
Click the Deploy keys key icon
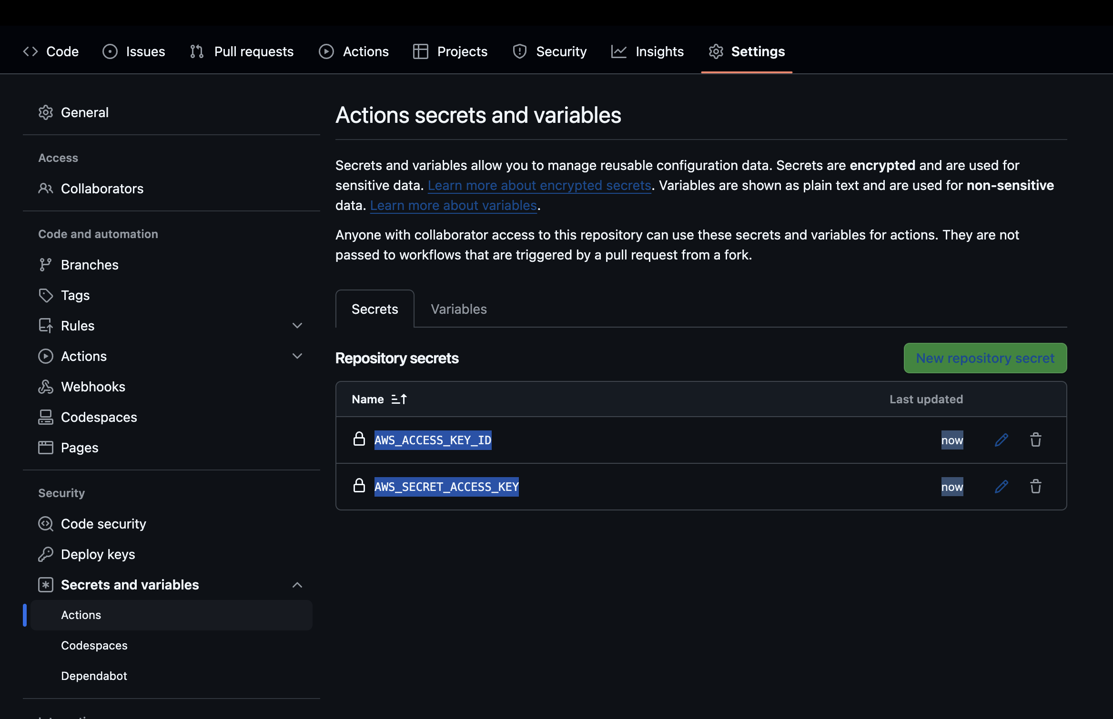(46, 554)
